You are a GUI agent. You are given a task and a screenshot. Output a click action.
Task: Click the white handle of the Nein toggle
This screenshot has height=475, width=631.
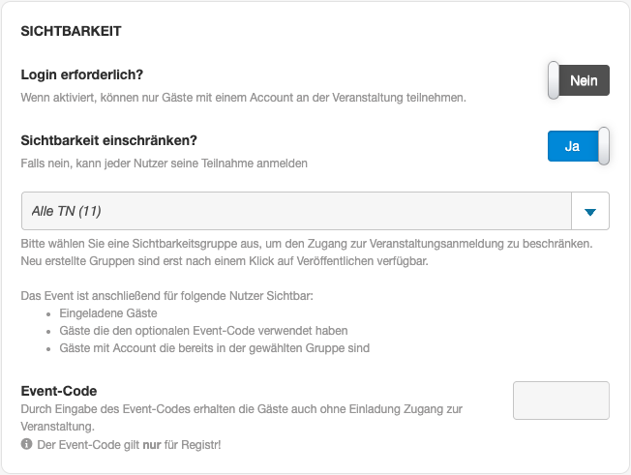[554, 81]
